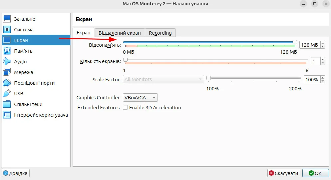Switch to the Екран tab
The height and width of the screenshot is (180, 331).
84,33
